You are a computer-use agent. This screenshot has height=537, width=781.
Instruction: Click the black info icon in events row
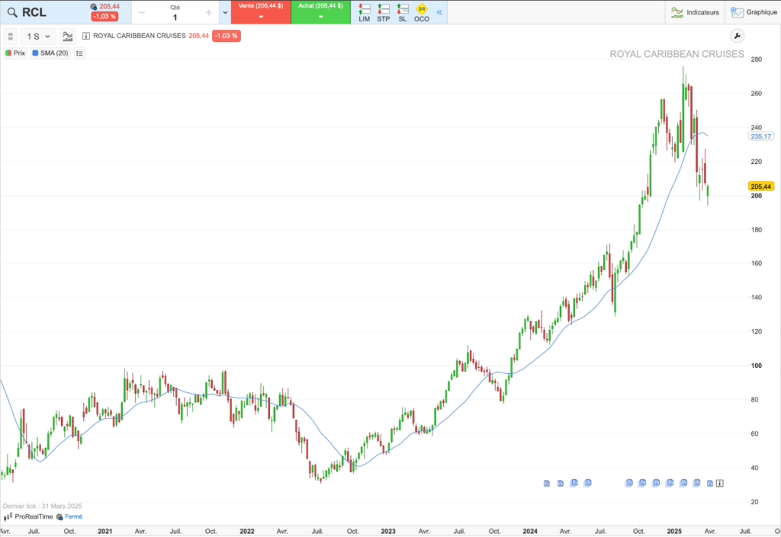pos(720,483)
